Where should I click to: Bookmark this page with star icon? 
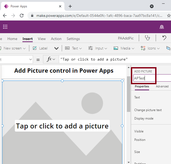tap(169, 16)
